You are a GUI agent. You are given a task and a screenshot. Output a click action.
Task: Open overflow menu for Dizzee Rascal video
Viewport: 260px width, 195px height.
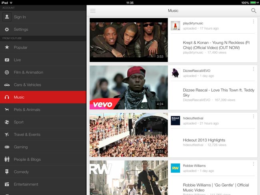[x=253, y=69]
